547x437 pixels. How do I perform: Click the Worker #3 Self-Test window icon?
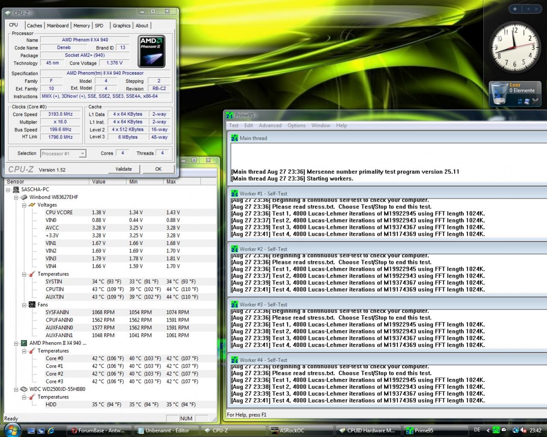pos(234,304)
